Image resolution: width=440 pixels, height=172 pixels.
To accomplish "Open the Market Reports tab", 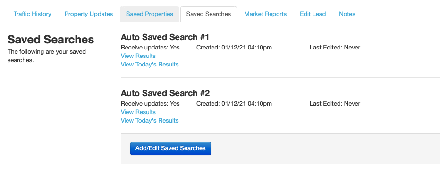I will point(265,14).
